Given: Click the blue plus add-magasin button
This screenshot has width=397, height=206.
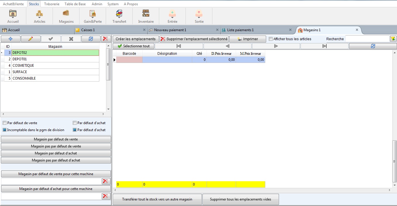Looking at the screenshot, I should (x=11, y=39).
